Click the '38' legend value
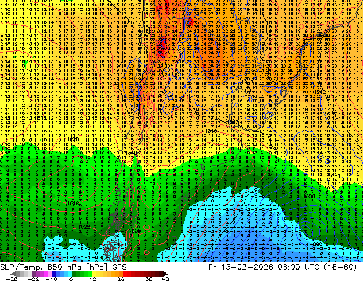 pos(149,279)
